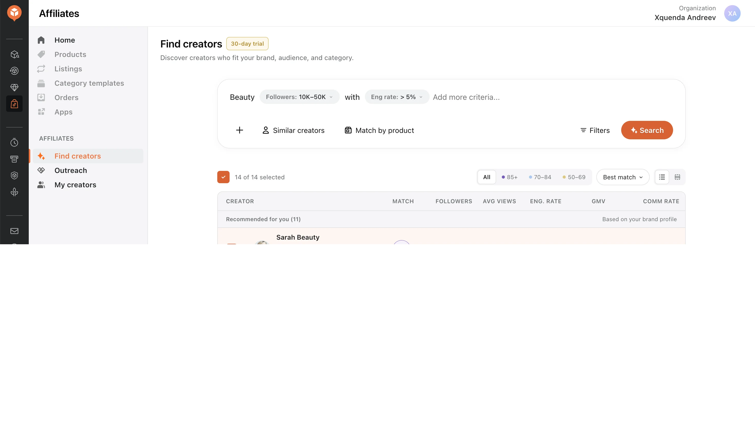Viewport: 755px width, 429px height.
Task: Click the CREATOR column header
Action: coord(240,201)
